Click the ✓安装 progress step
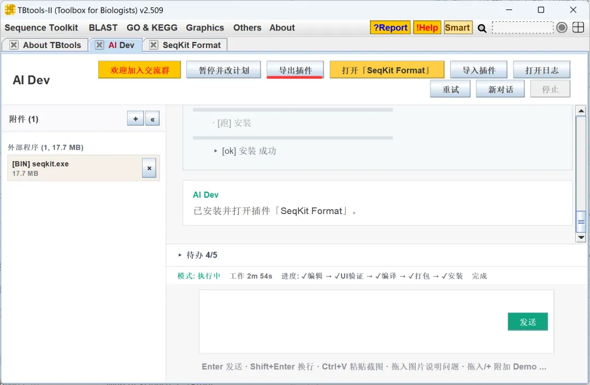Viewport: 590px width, 385px height. 452,276
